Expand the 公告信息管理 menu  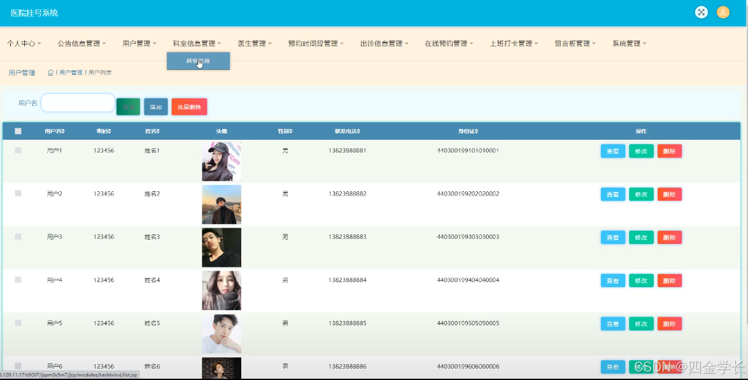click(81, 43)
